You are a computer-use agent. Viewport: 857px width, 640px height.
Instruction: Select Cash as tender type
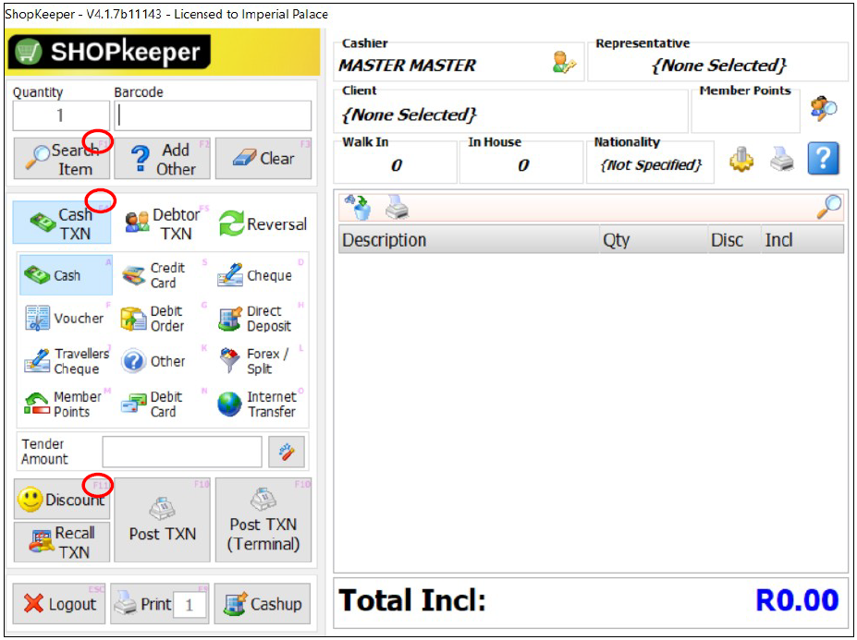(x=67, y=275)
